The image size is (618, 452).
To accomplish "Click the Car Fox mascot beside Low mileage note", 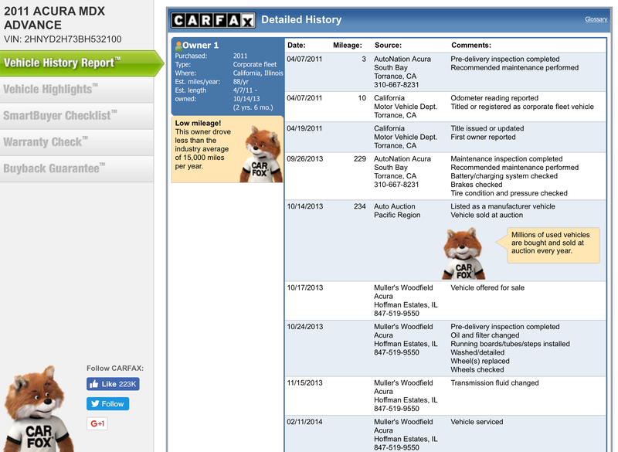I will point(261,155).
